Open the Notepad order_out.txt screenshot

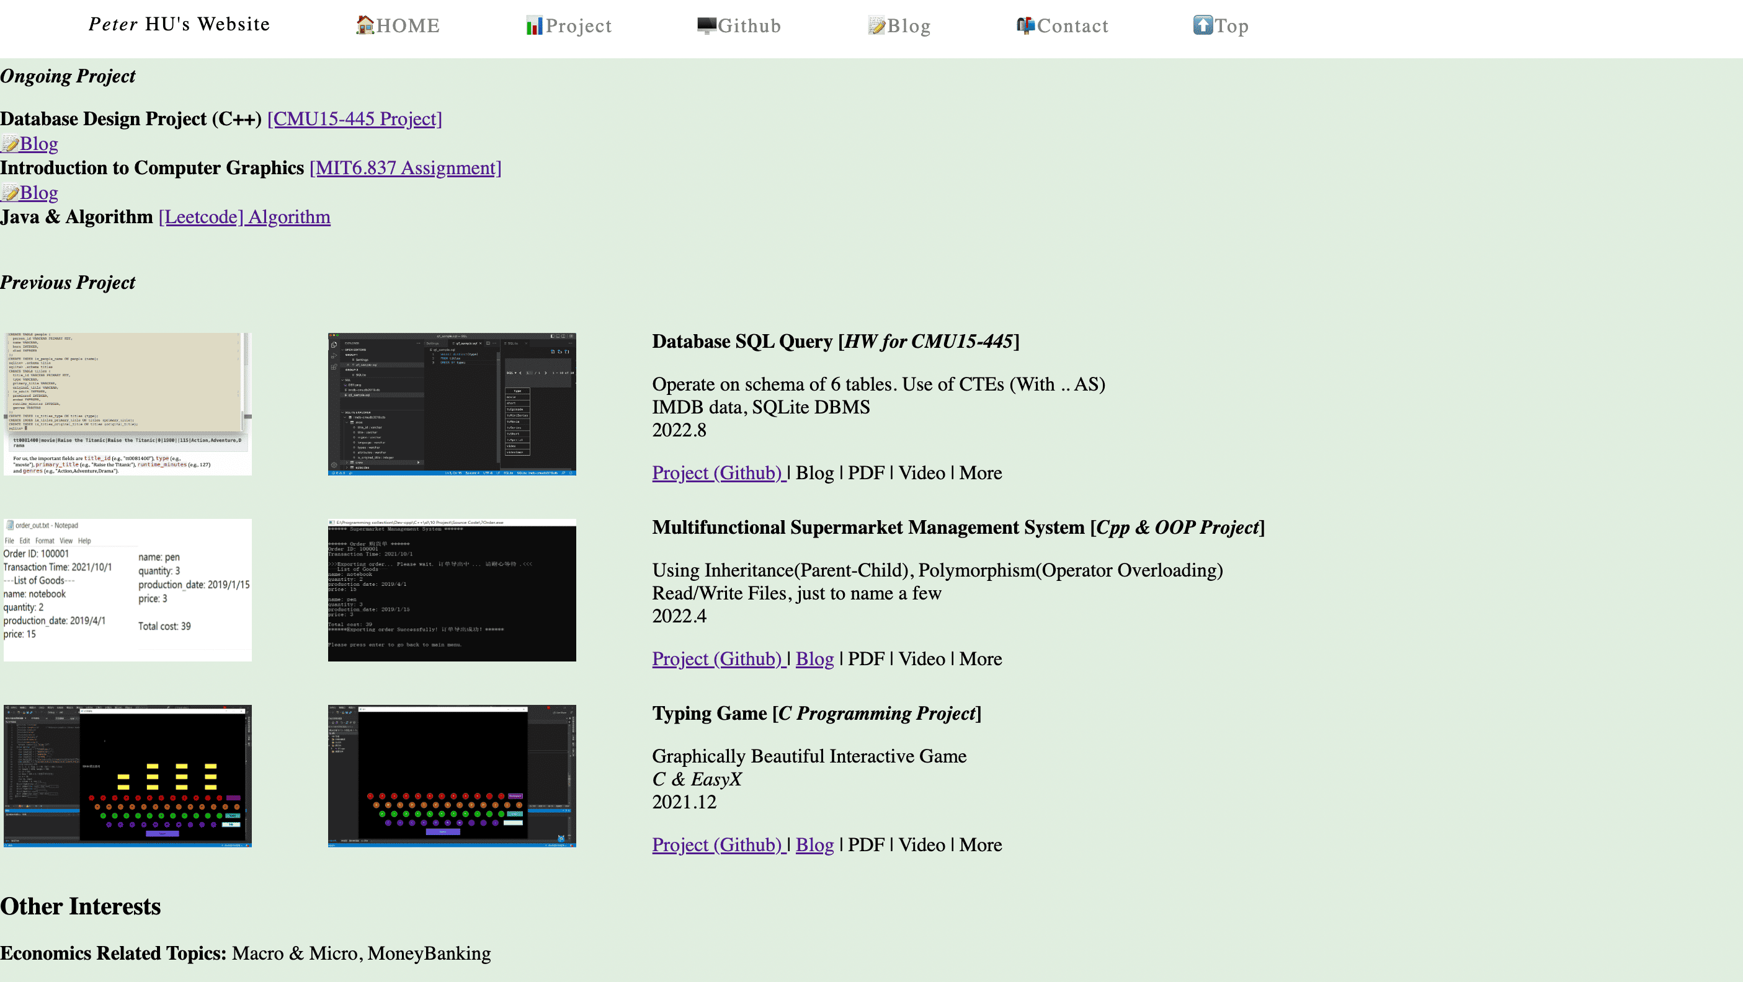(x=127, y=589)
